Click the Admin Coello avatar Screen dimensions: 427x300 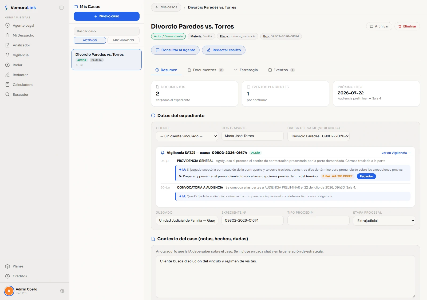click(9, 291)
